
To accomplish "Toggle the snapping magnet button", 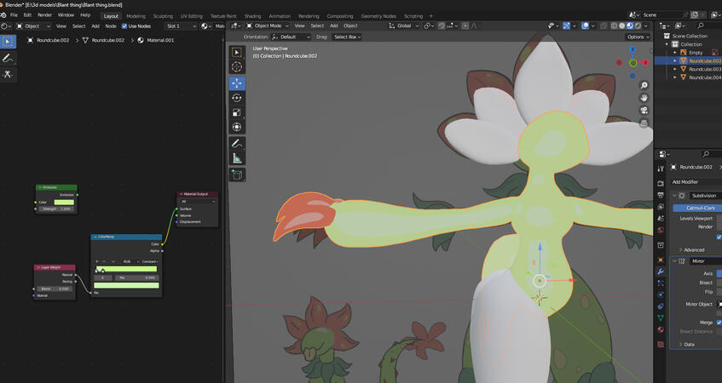I will pyautogui.click(x=442, y=26).
